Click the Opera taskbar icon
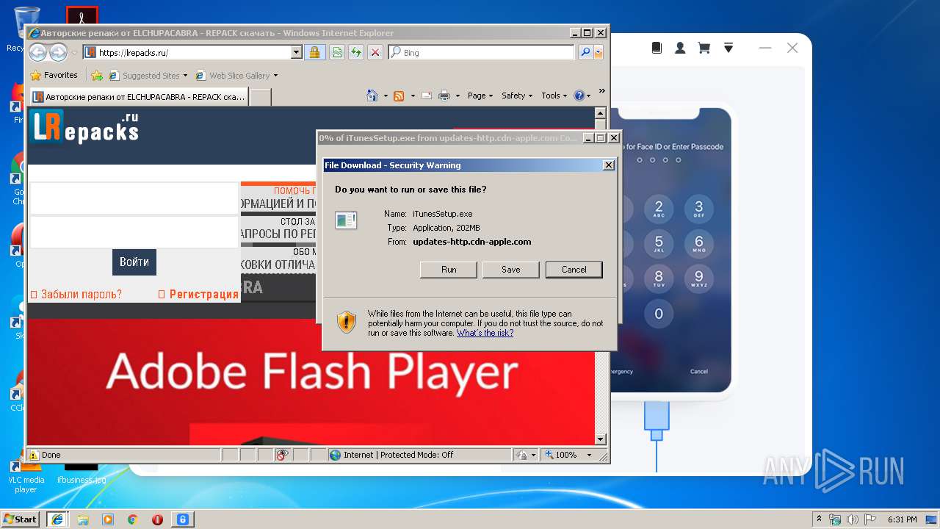Viewport: 940px width, 529px height. pyautogui.click(x=157, y=519)
